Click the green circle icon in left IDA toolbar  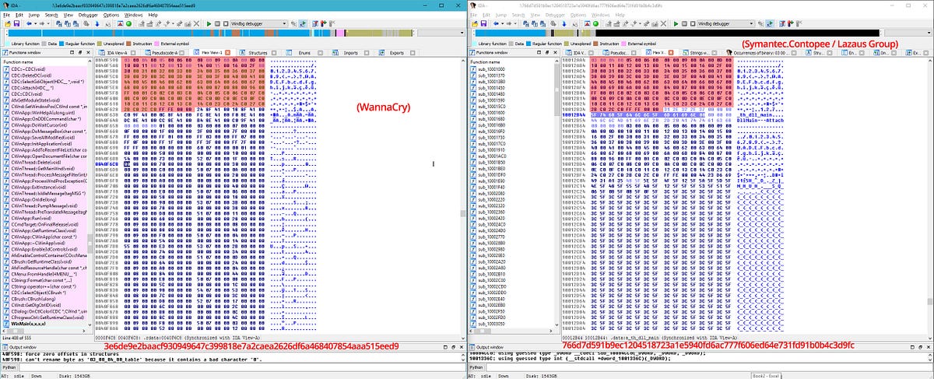click(x=128, y=23)
